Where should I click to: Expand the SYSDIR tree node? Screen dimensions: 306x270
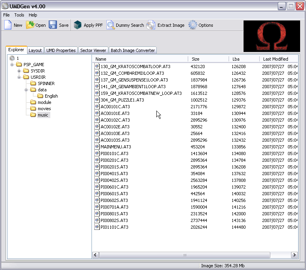(x=19, y=71)
